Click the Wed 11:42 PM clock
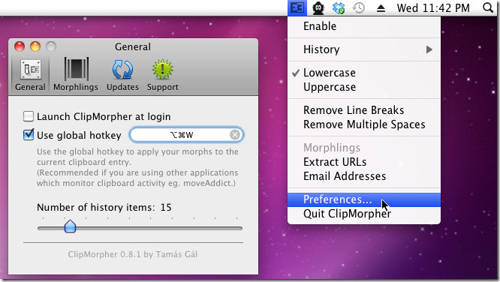 433,8
